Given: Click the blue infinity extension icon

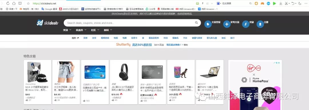Looking at the screenshot, I should (268, 3).
